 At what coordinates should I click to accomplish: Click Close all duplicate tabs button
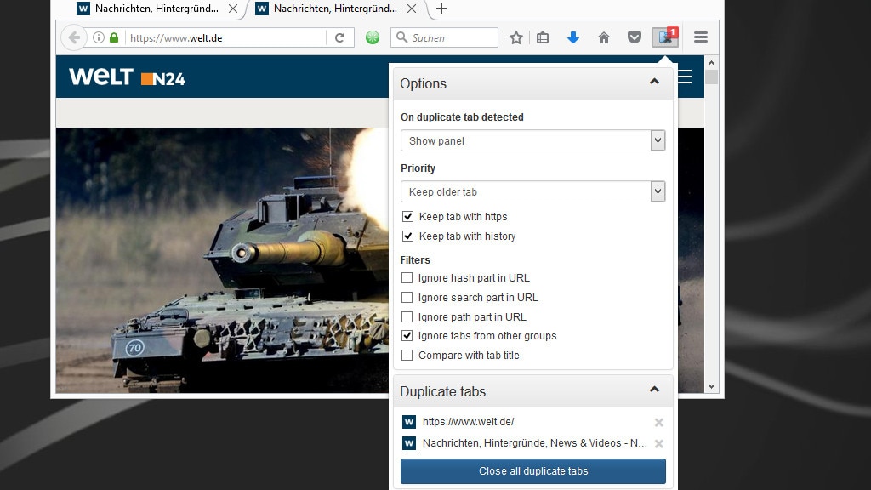pos(532,471)
